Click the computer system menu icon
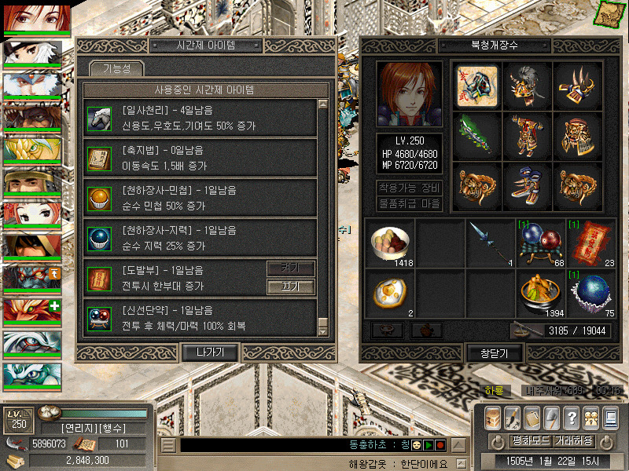 tap(611, 418)
